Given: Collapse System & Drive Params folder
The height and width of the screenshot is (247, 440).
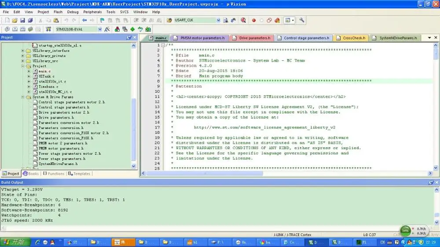Looking at the screenshot, I should 23,97.
